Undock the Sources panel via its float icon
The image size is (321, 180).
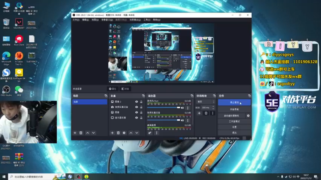coord(143,96)
